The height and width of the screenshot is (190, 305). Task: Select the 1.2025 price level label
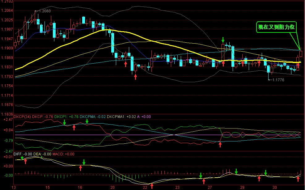pos(7,20)
